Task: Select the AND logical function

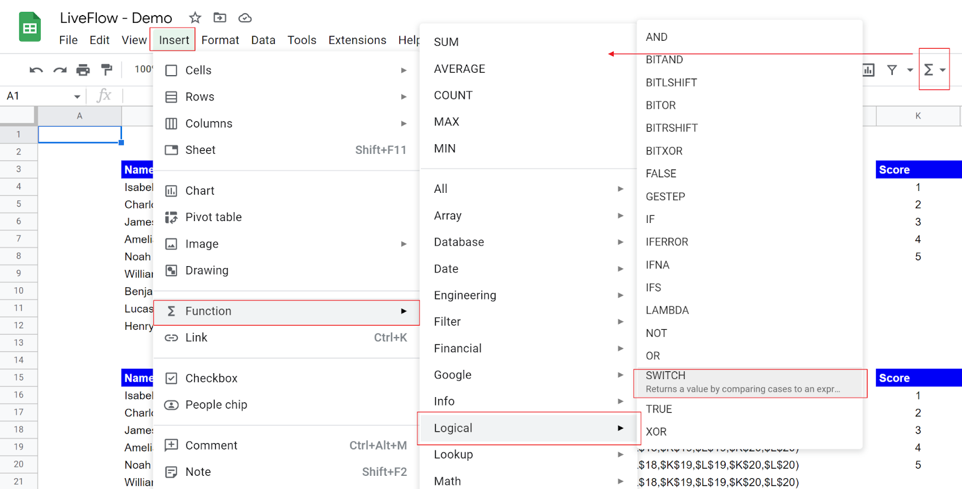Action: (x=750, y=37)
